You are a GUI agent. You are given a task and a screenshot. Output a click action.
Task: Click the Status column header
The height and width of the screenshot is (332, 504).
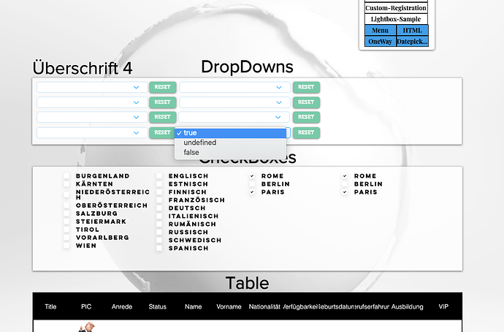pos(158,306)
